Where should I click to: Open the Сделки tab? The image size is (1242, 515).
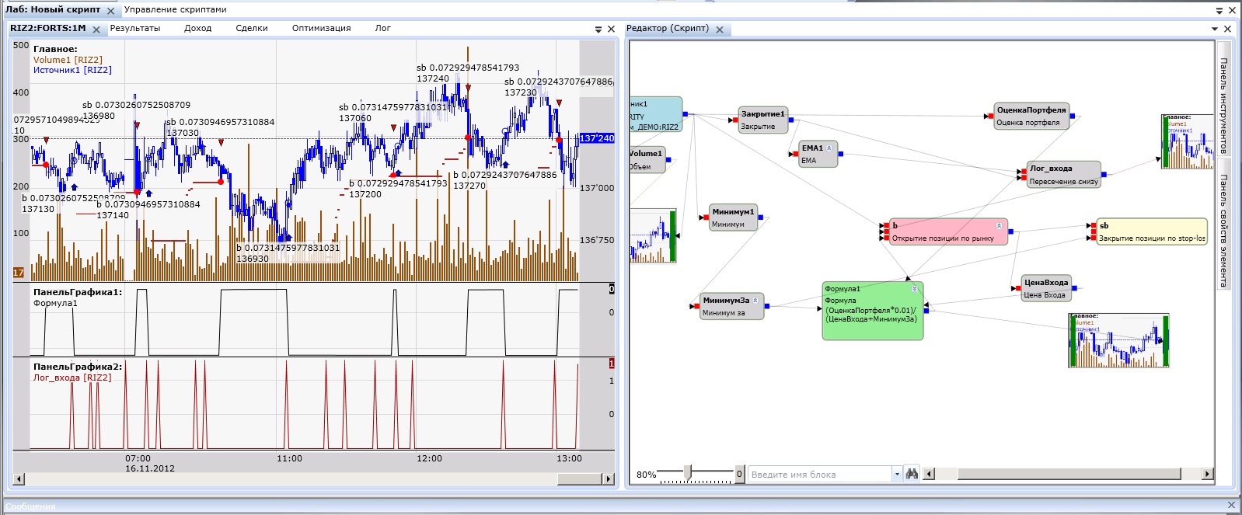click(252, 28)
